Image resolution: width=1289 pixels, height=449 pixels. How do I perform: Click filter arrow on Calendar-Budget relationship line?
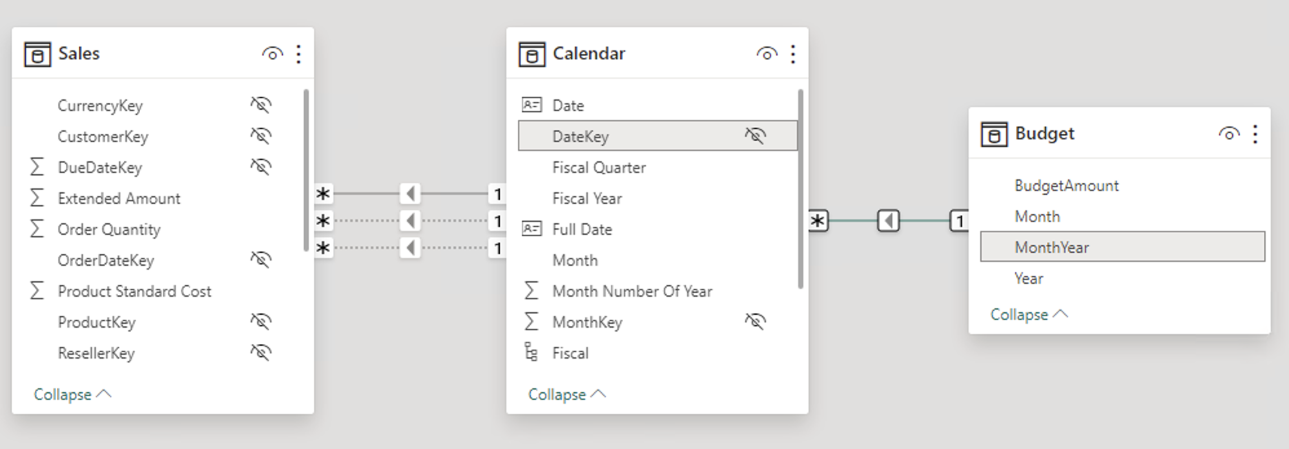tap(889, 221)
